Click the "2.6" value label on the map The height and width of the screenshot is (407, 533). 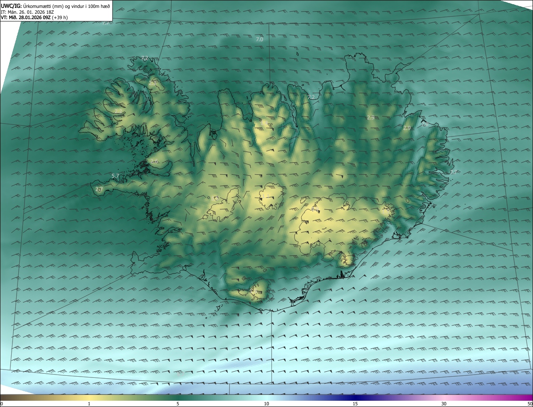click(x=154, y=161)
